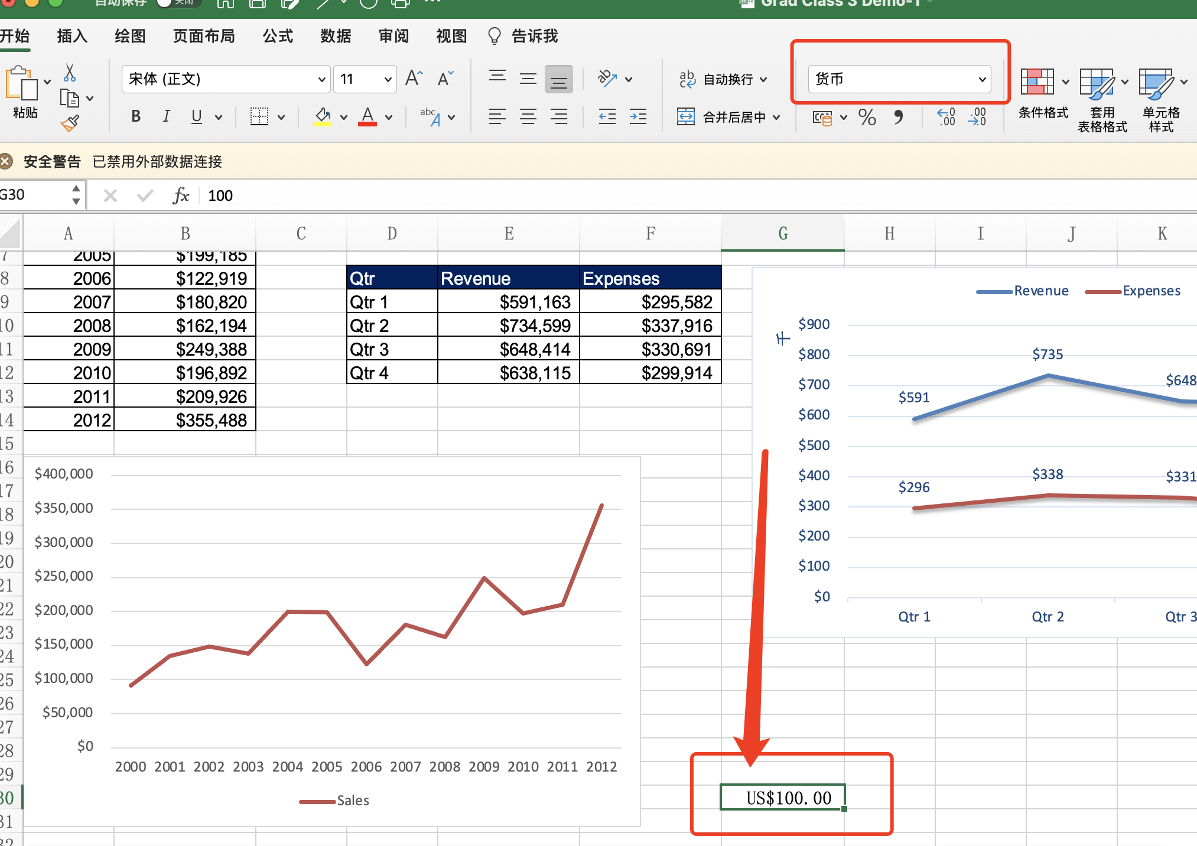Click the format painter brush icon

(x=70, y=123)
